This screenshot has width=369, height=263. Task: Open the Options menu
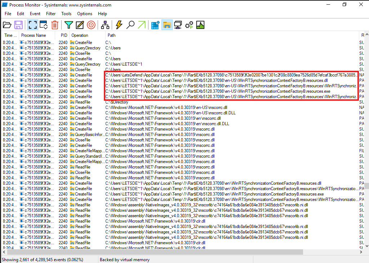pos(85,14)
